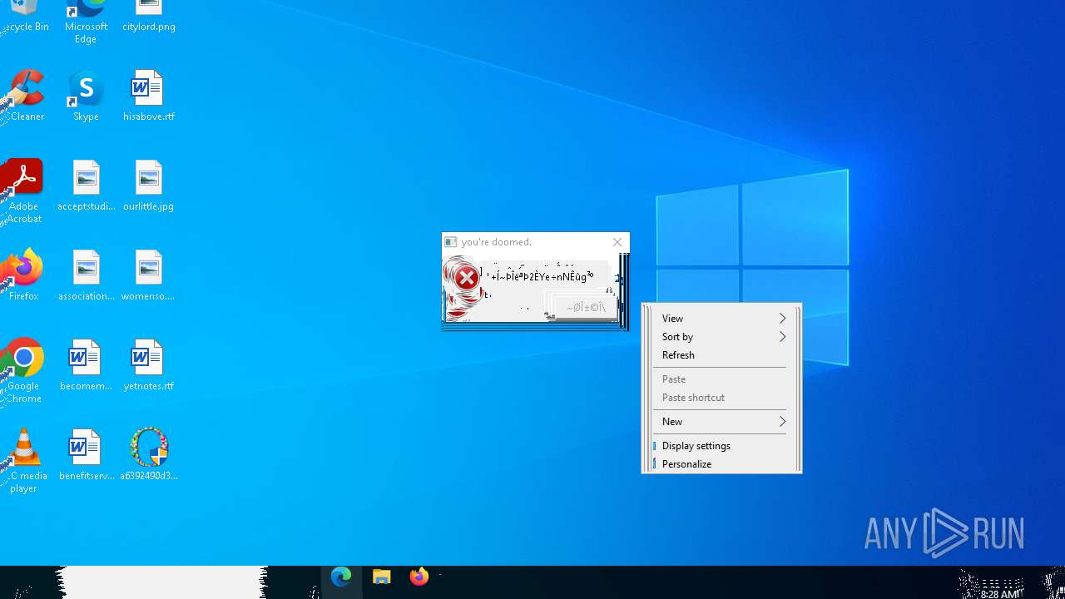Select the benefitserv... Word document
This screenshot has width=1065, height=599.
[x=86, y=455]
